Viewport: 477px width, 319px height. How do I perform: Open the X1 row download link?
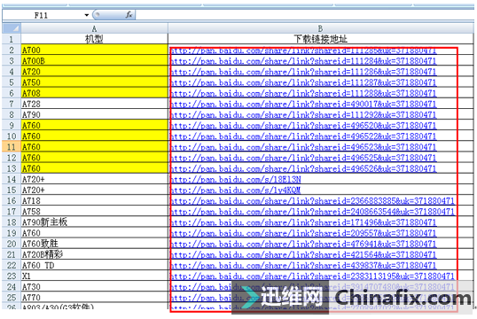312,276
